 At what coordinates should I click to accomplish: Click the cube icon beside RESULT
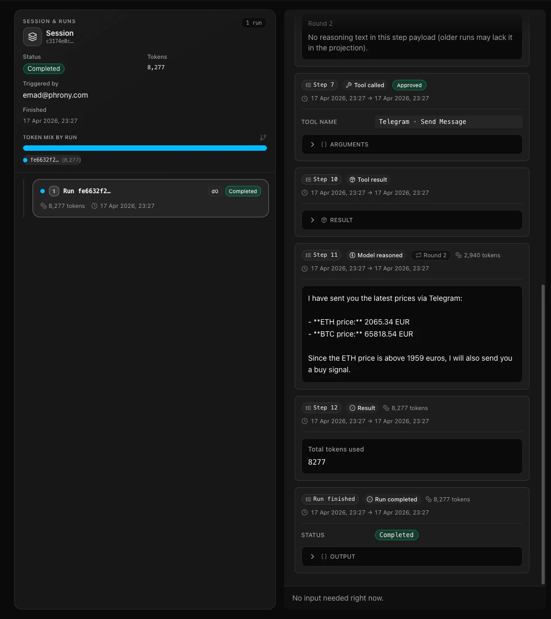click(324, 220)
